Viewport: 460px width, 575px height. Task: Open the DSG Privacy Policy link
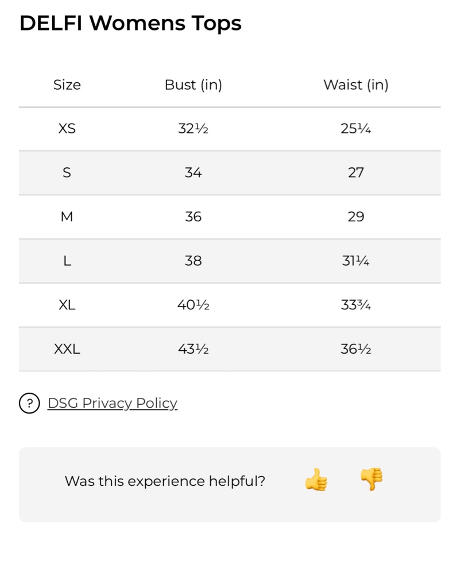point(113,404)
